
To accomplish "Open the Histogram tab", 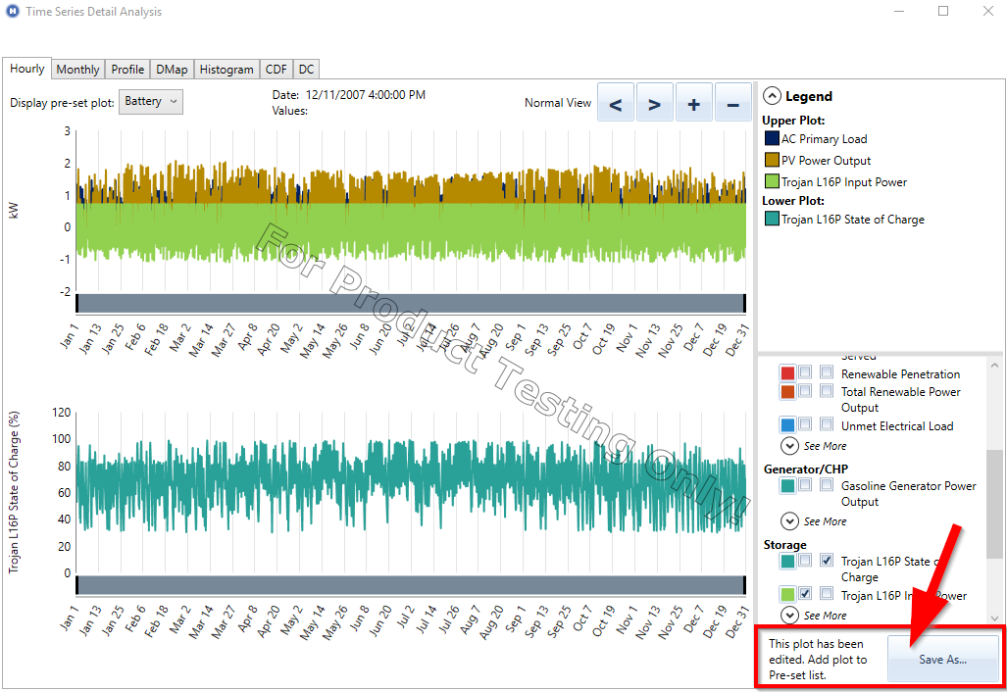I will 227,69.
